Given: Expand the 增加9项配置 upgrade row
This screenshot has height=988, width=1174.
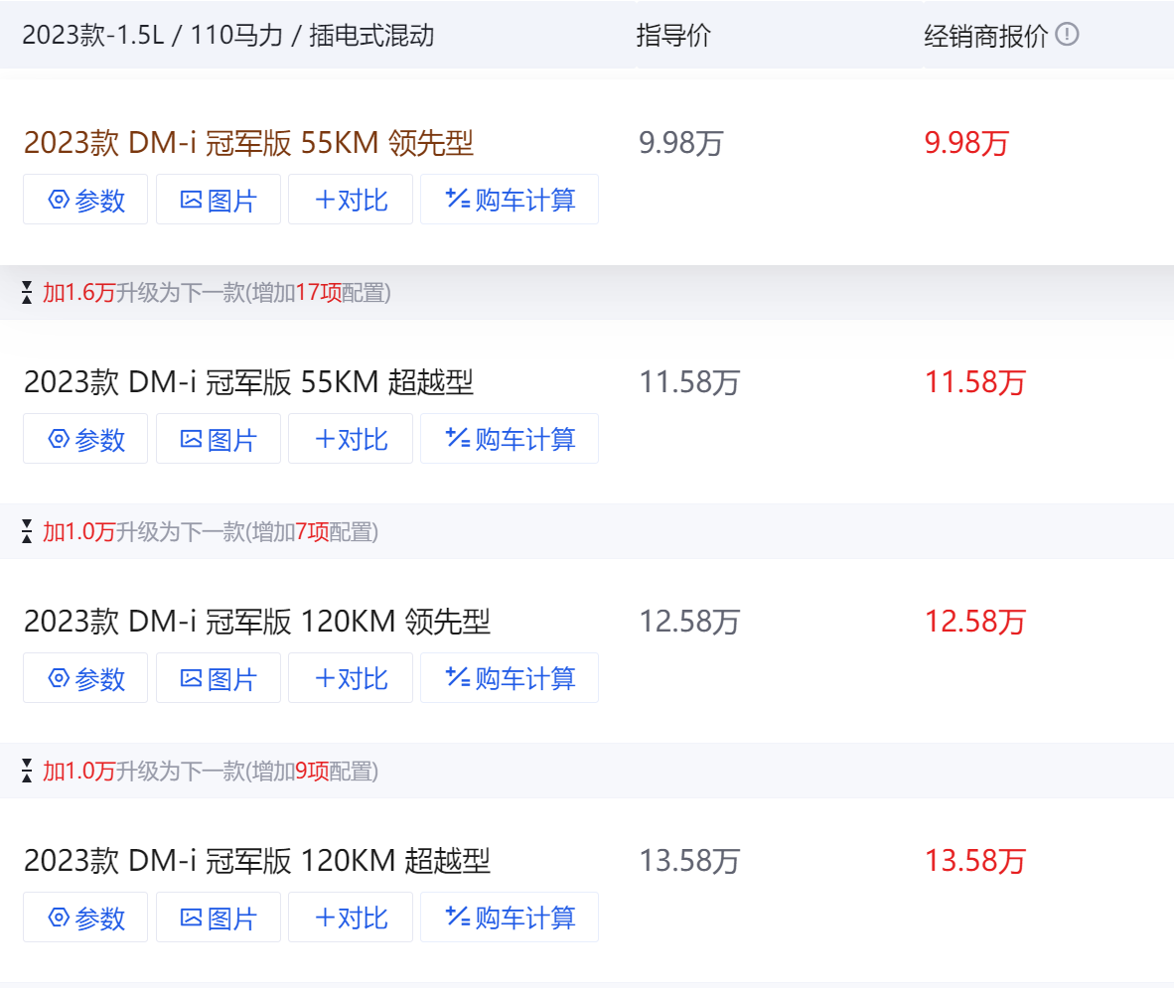Looking at the screenshot, I should [x=199, y=772].
